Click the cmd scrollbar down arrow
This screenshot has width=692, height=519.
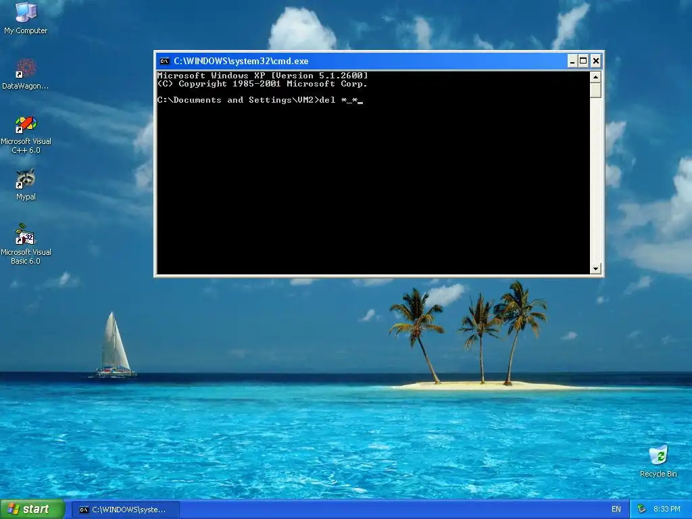click(x=595, y=268)
